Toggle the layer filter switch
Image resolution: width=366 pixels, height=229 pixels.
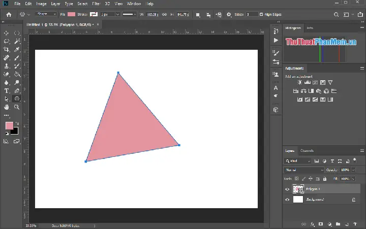[355, 160]
